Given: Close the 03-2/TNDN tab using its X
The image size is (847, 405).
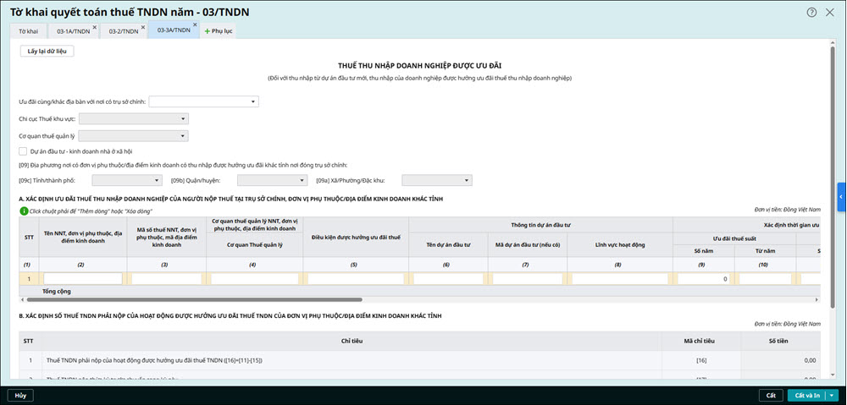Looking at the screenshot, I should [143, 27].
